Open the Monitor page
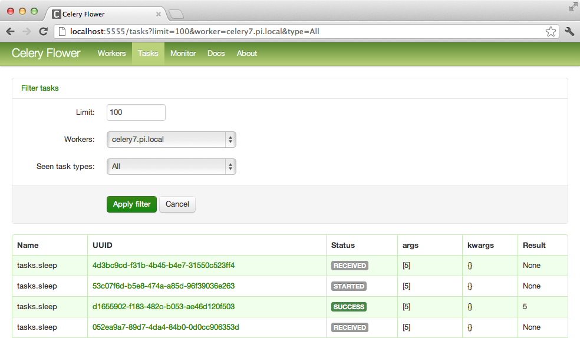The height and width of the screenshot is (338, 580). pos(183,53)
